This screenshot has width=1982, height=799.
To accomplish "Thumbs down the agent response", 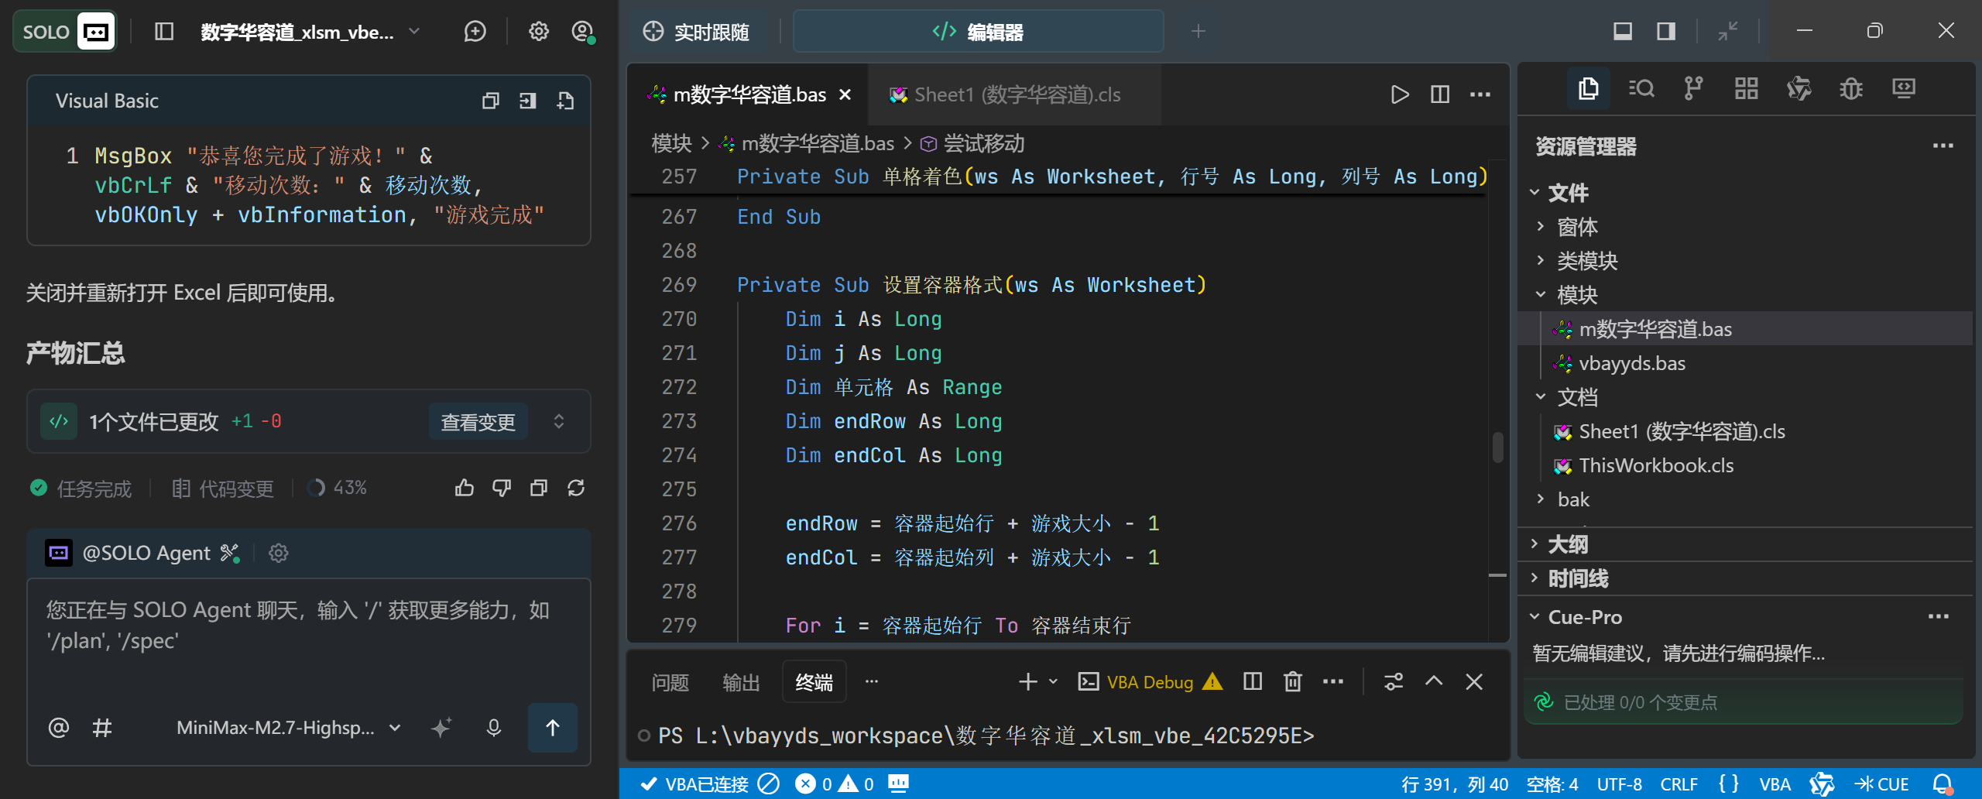I will (502, 488).
